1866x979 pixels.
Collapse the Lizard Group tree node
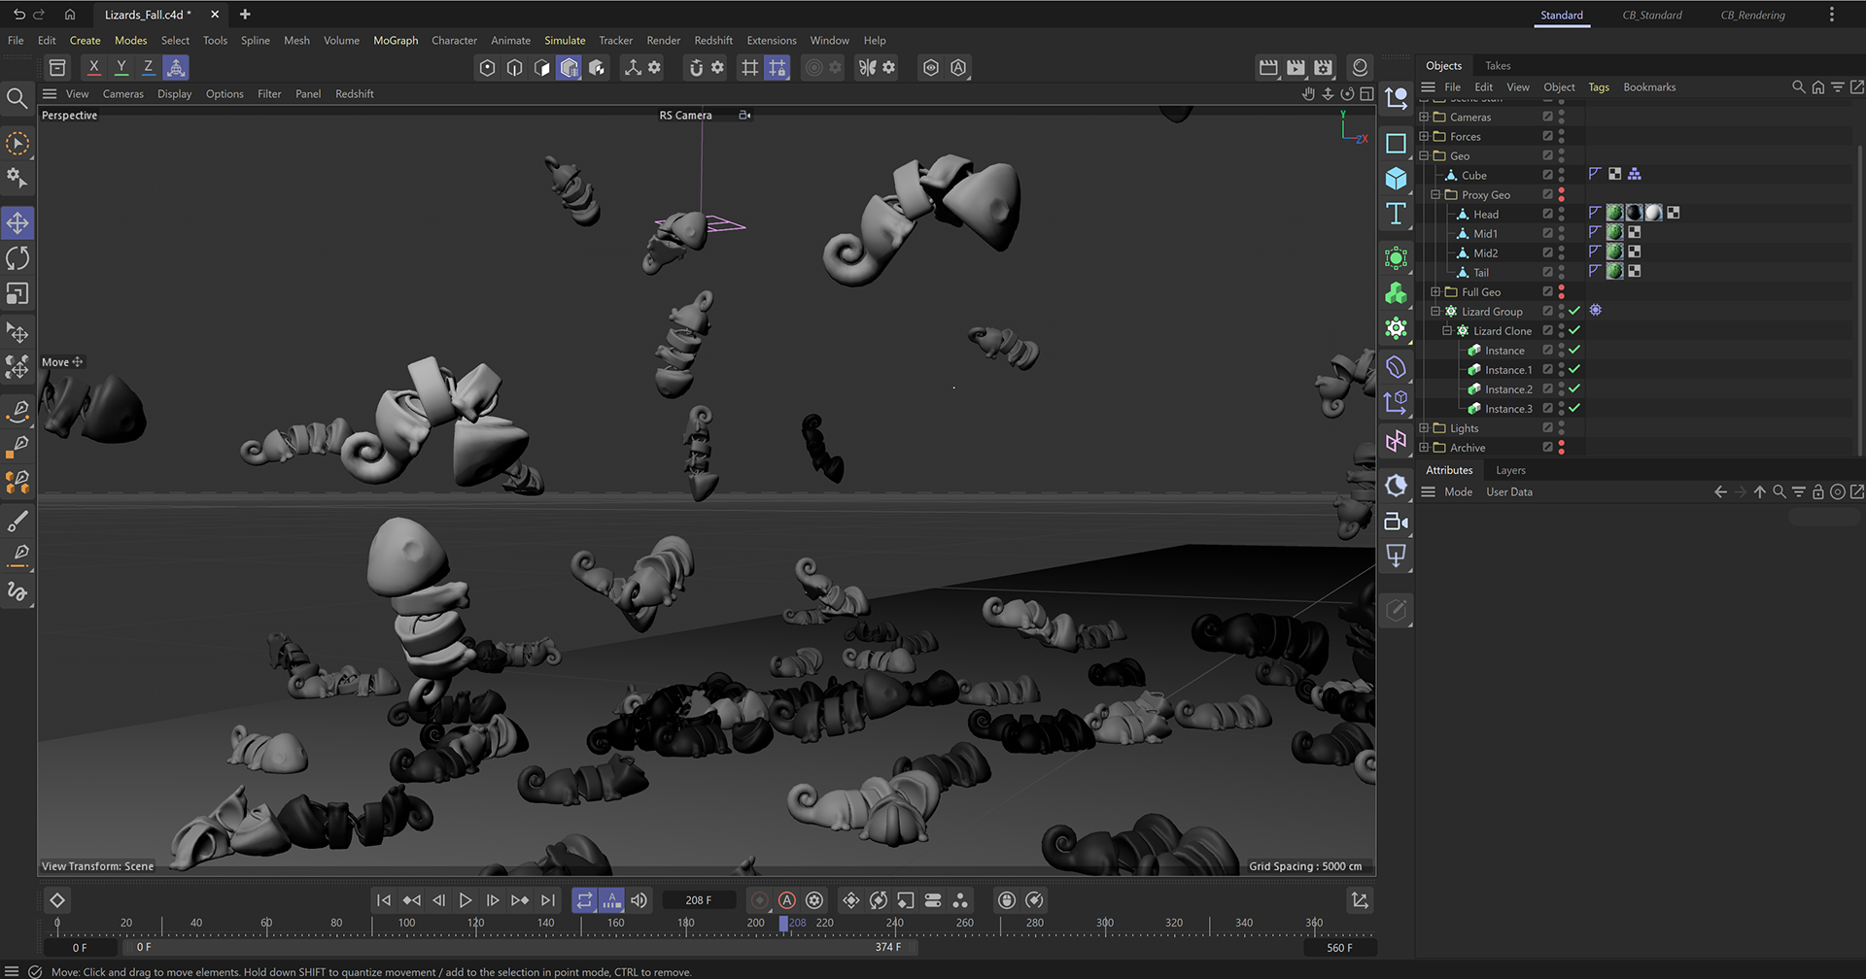coord(1435,311)
